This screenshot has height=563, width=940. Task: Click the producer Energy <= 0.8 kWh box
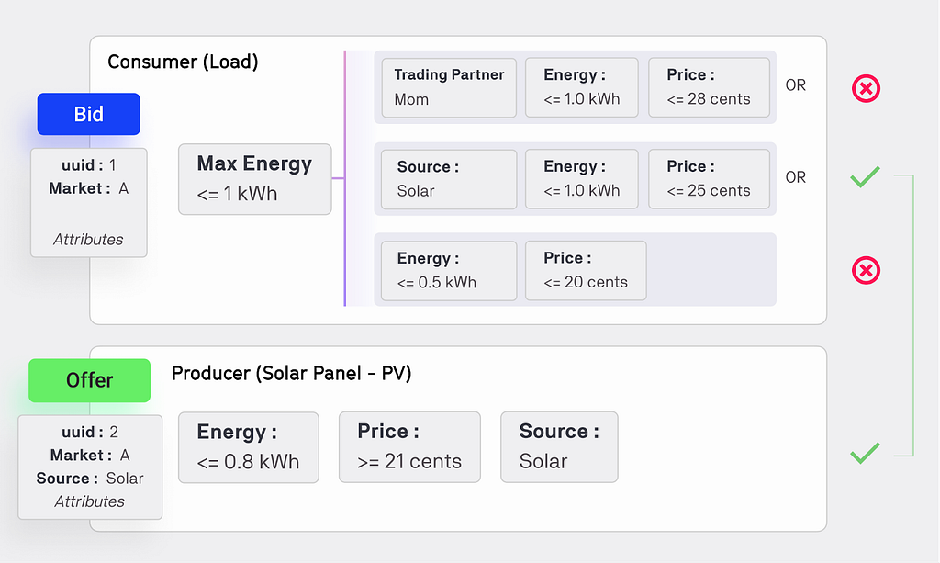point(248,447)
